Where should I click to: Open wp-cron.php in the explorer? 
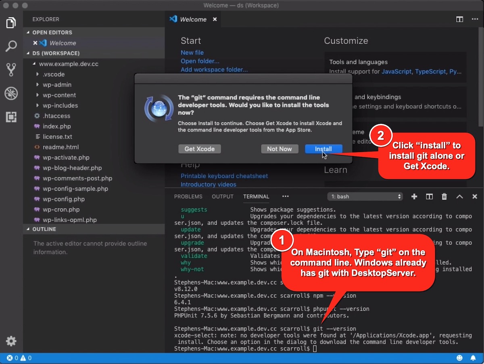point(61,209)
